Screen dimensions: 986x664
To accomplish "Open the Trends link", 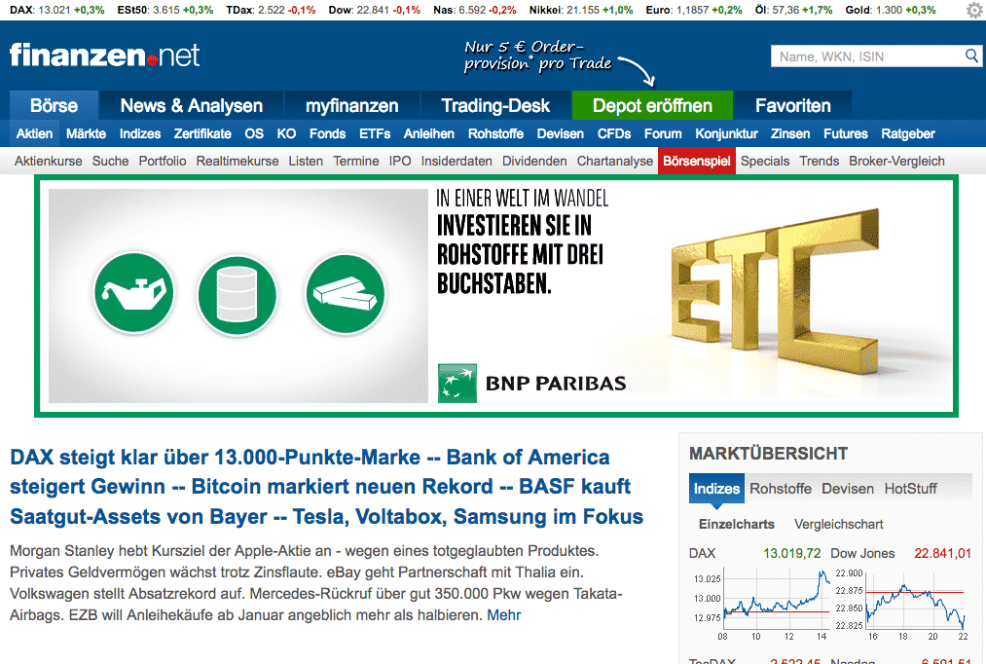I will [820, 161].
